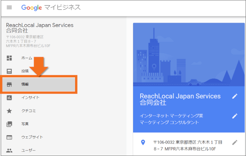Image resolution: width=246 pixels, height=156 pixels.
Task: Click the 写真 photos icon
Action: click(x=9, y=124)
